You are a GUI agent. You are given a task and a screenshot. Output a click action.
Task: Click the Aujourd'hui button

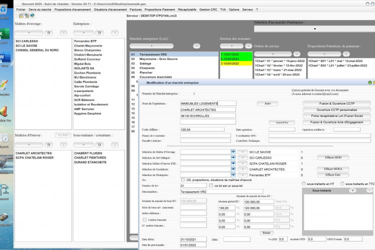(281, 122)
